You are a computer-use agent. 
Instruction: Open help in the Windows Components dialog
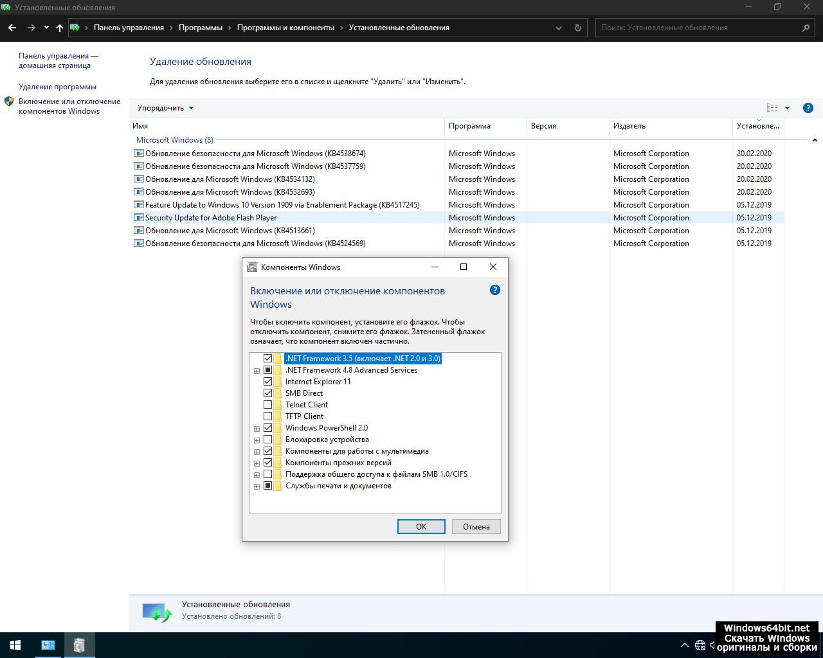[x=494, y=290]
